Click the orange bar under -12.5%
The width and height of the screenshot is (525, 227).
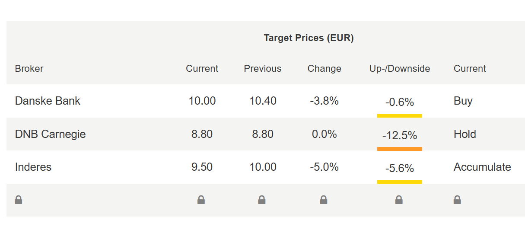coord(400,149)
